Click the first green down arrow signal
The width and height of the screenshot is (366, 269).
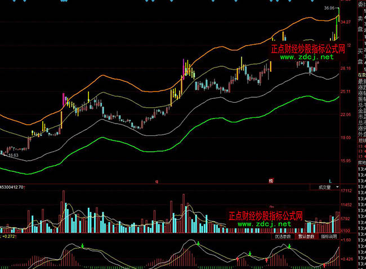pos(83,246)
